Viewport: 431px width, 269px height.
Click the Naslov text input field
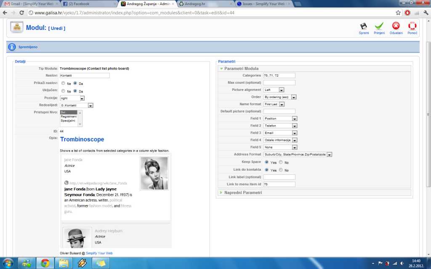pos(85,76)
